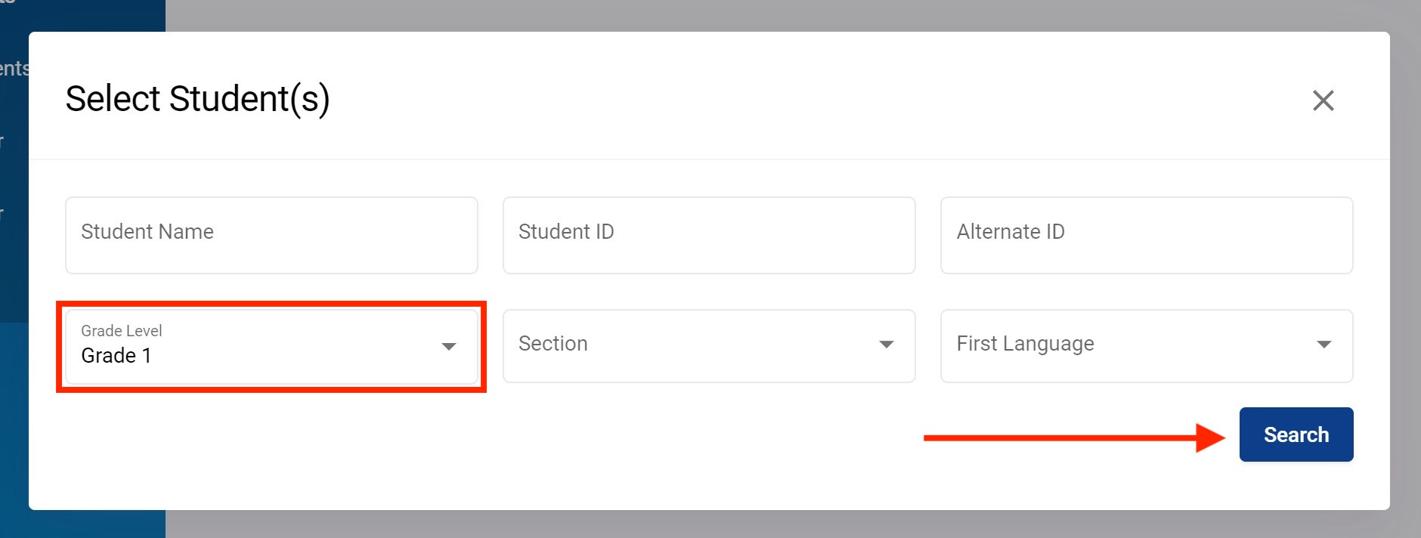Click the Section dropdown caret icon
The image size is (1421, 538).
click(x=887, y=345)
